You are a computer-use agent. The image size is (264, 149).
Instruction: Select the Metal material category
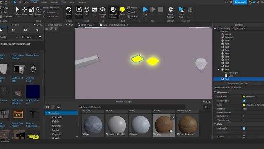[x=55, y=130]
